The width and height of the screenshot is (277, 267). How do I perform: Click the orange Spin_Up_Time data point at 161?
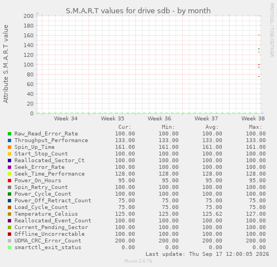[x=259, y=35]
